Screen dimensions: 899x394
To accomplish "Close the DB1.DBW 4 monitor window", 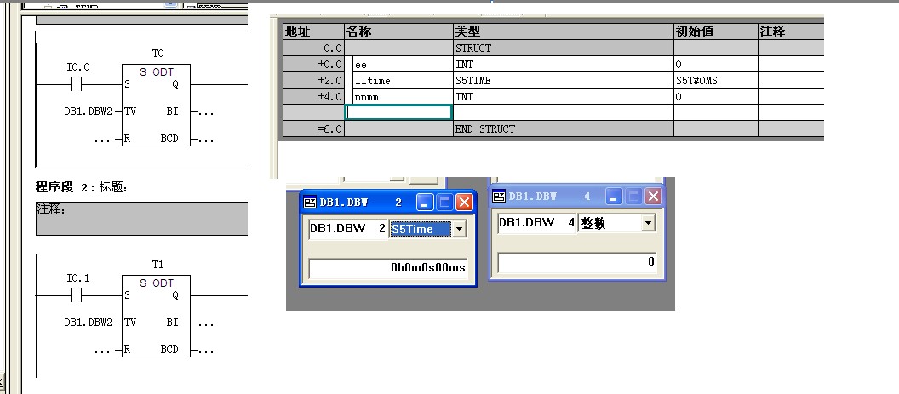I will 653,197.
